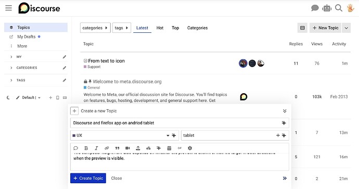Click New Topic button
This screenshot has height=189, width=359.
click(325, 28)
